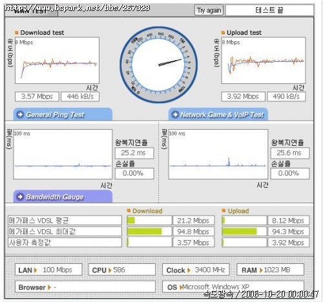Click the download speed 3.57 Mbps box
The height and width of the screenshot is (302, 323).
(37, 96)
